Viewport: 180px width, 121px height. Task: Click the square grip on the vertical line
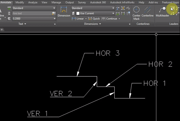156,34
